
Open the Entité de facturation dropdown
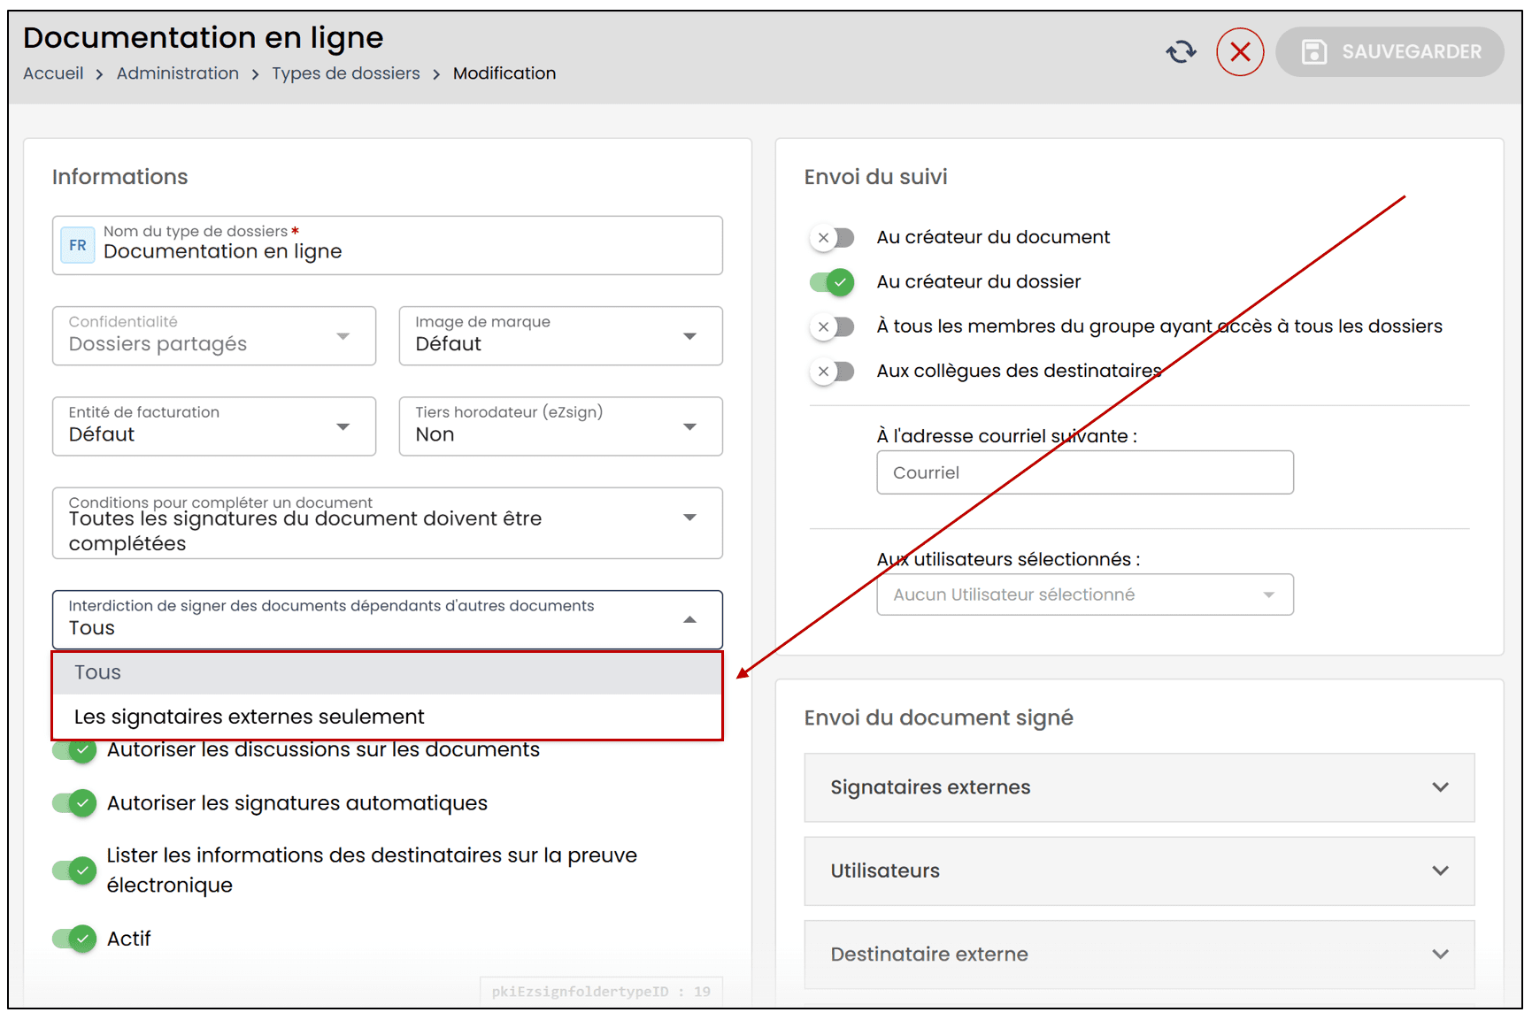[x=213, y=426]
